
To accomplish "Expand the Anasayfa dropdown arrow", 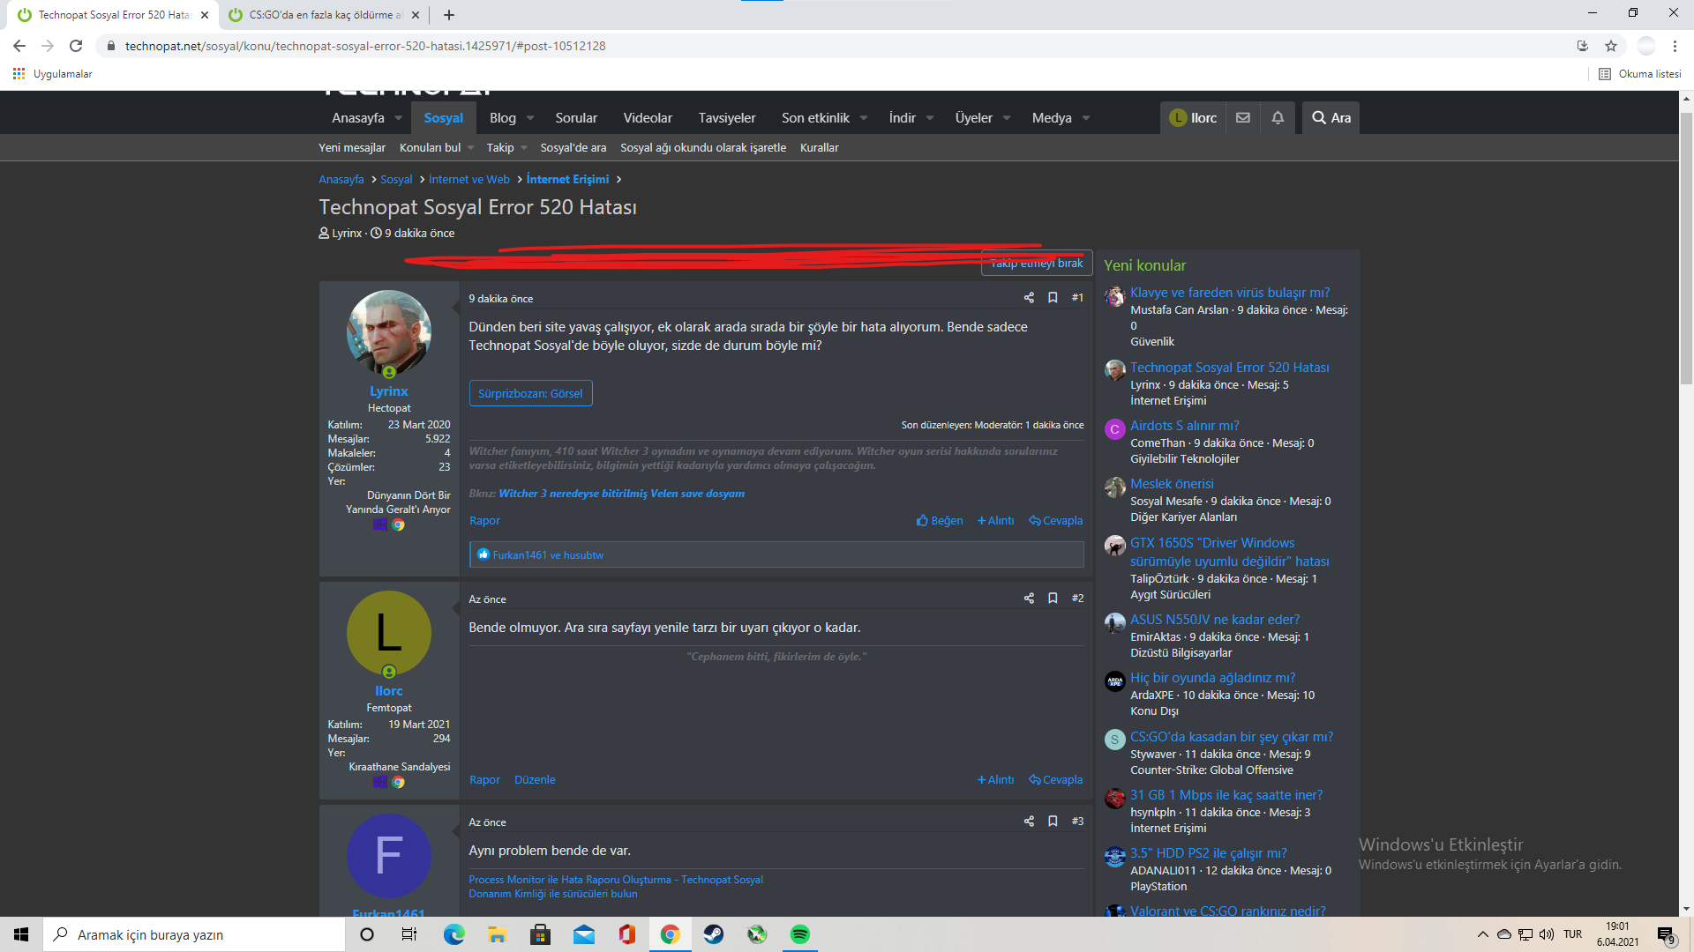I will (399, 118).
